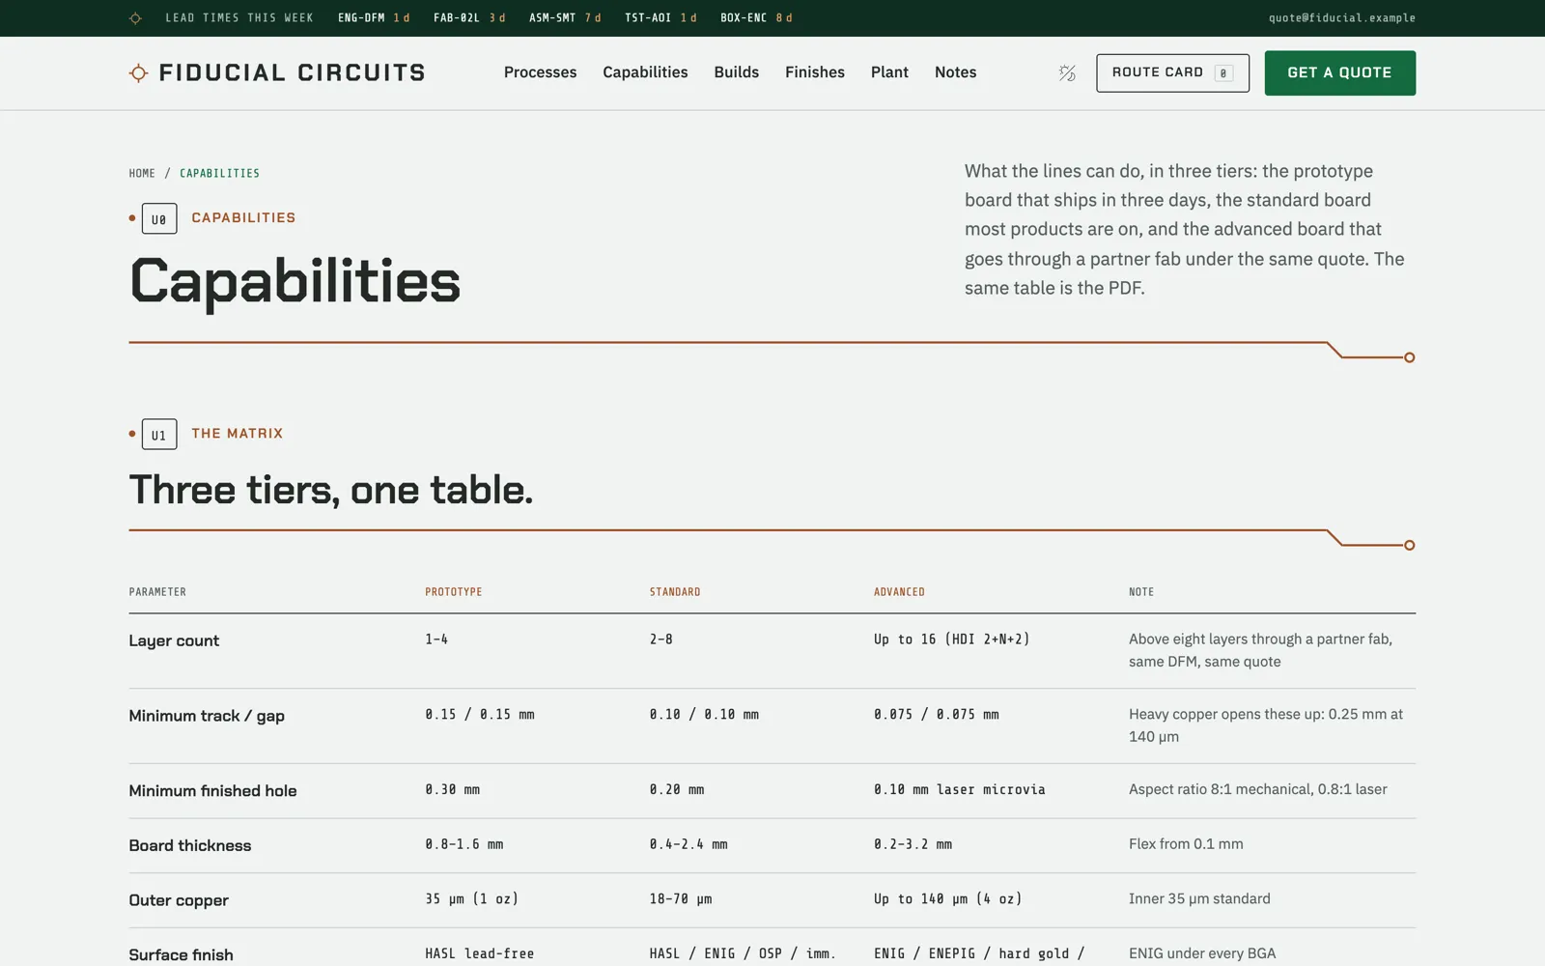Viewport: 1545px width, 966px height.
Task: Click the 'Flex from 0.1 mm' note
Action: tap(1186, 844)
